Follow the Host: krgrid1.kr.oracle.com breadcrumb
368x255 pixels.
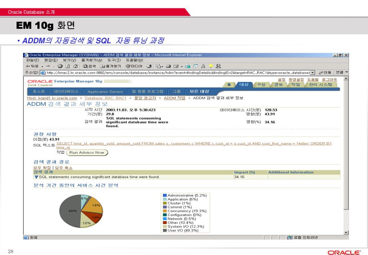point(52,98)
